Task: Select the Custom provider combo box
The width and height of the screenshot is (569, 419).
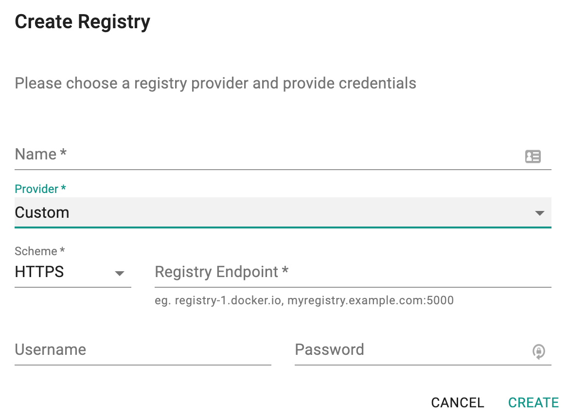Action: (283, 212)
